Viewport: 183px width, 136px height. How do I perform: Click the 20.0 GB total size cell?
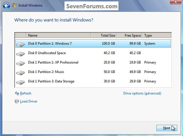click(x=109, y=62)
